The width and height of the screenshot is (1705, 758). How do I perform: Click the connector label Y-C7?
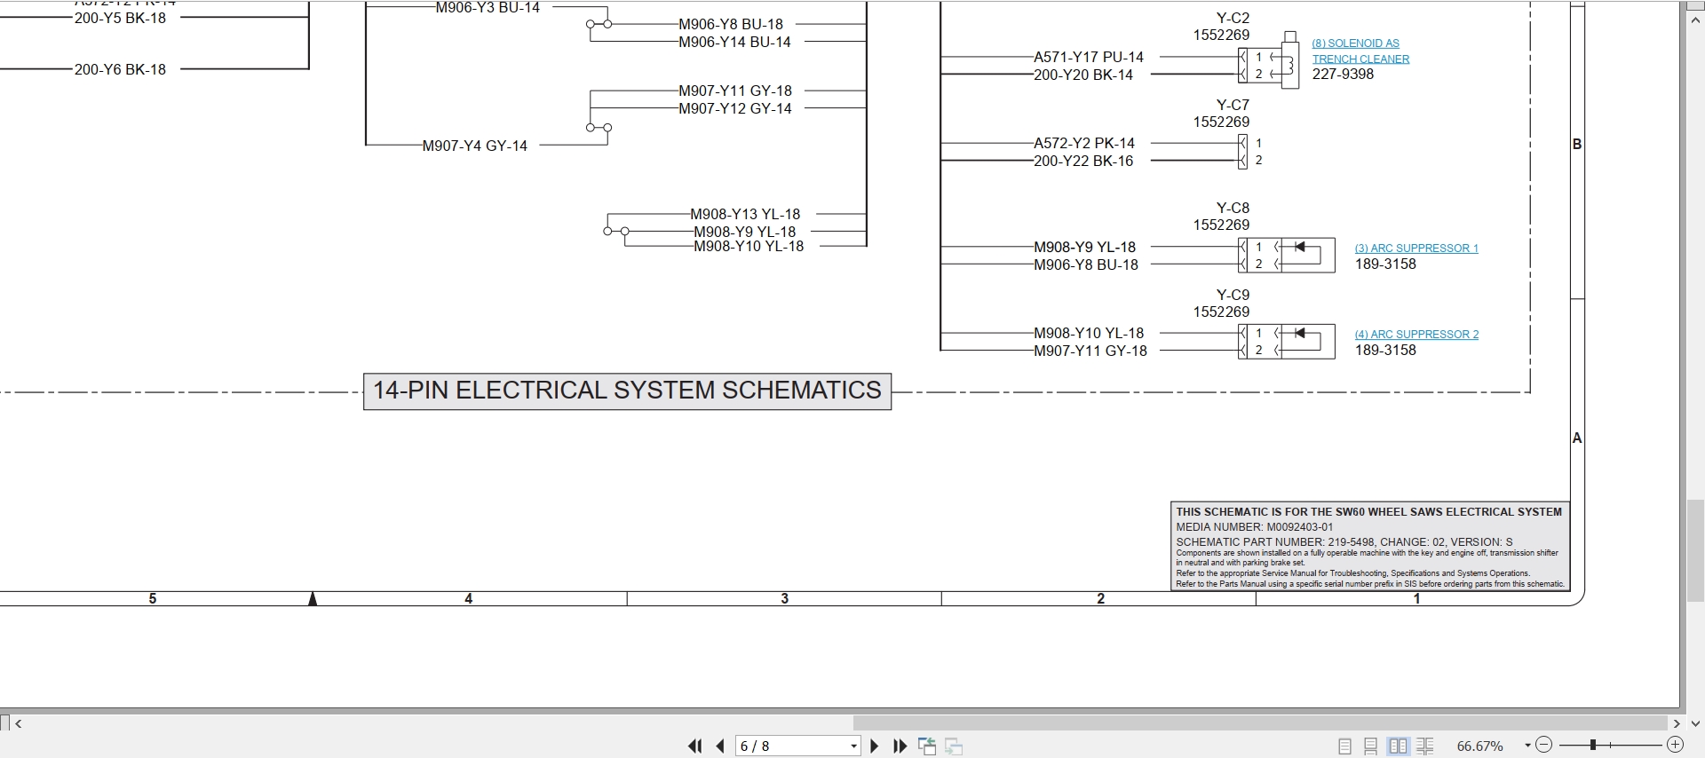pos(1233,105)
